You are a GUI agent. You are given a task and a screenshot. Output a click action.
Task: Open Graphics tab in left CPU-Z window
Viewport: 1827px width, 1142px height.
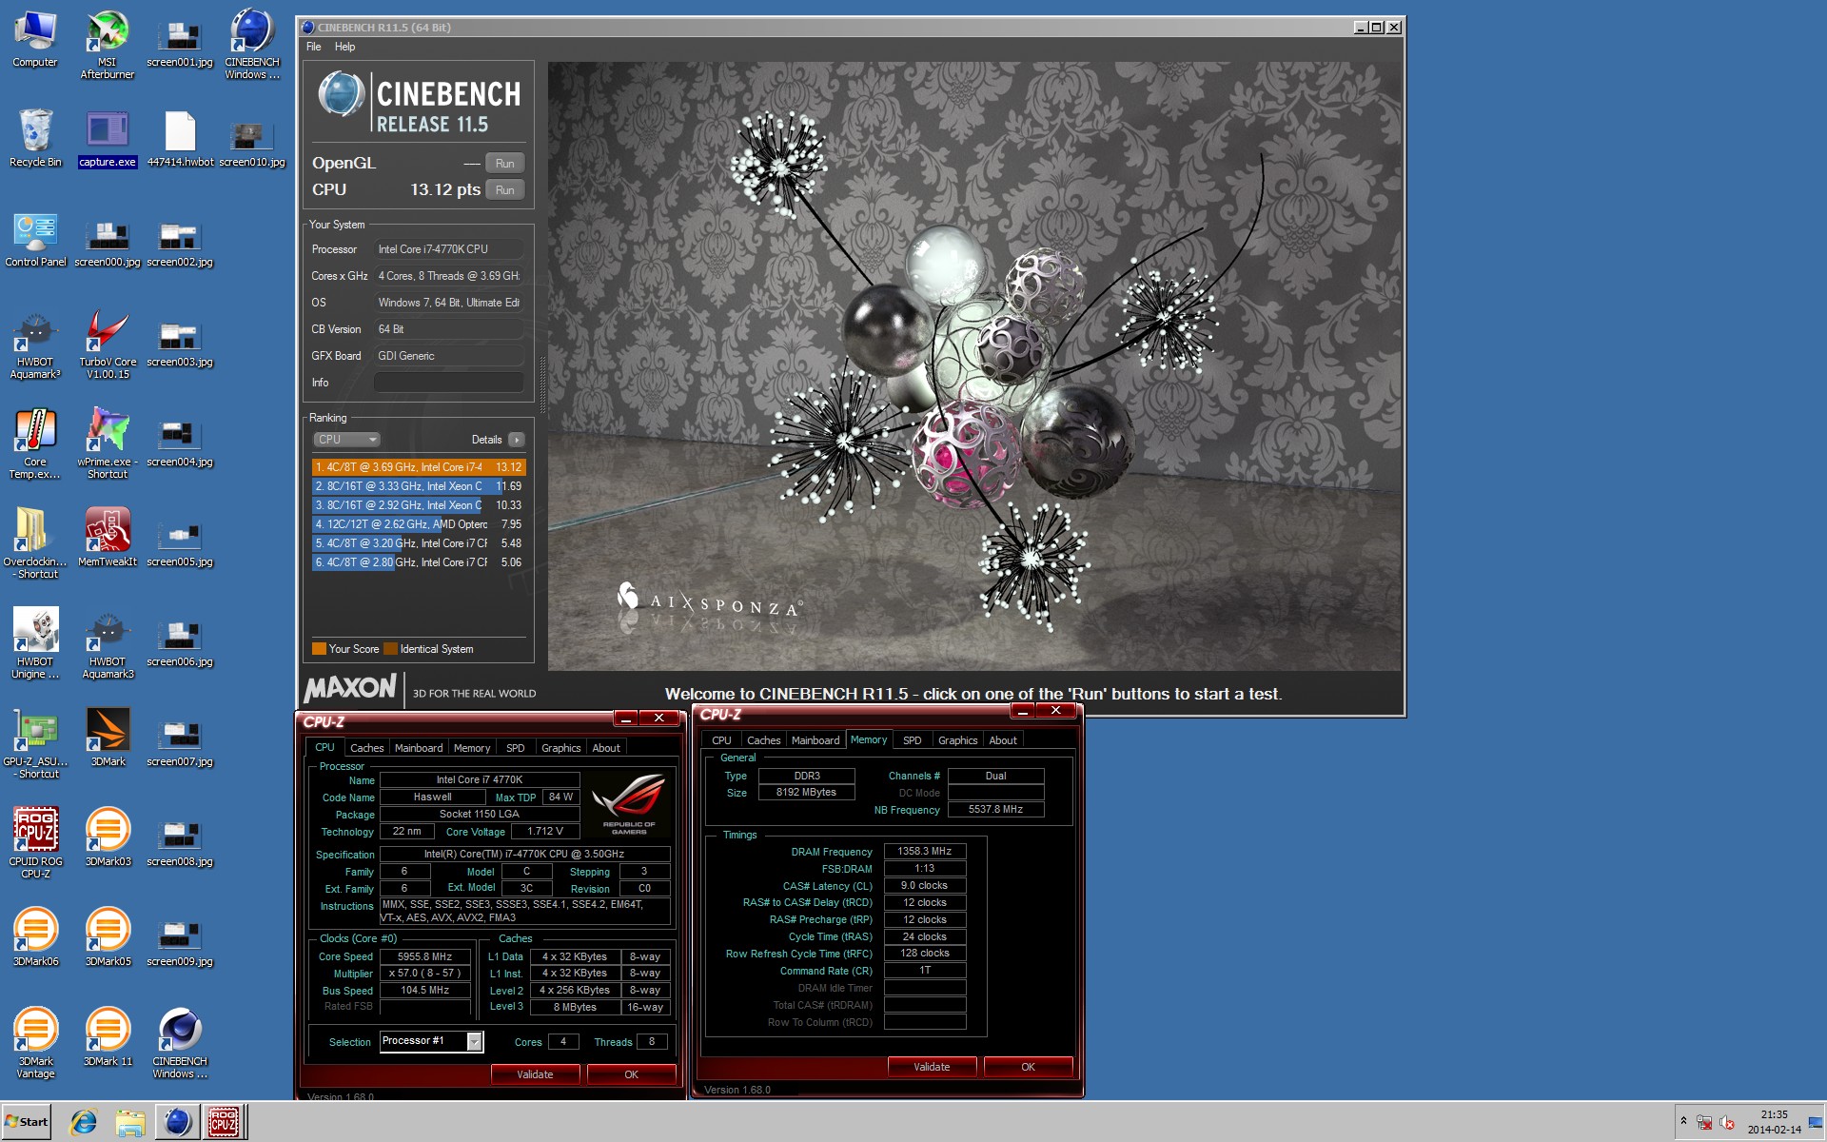[560, 748]
